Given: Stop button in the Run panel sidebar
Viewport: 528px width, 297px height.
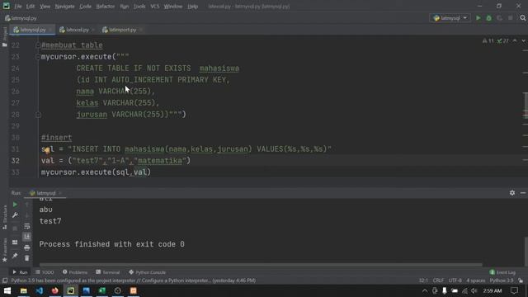Looking at the screenshot, I should pos(15,229).
